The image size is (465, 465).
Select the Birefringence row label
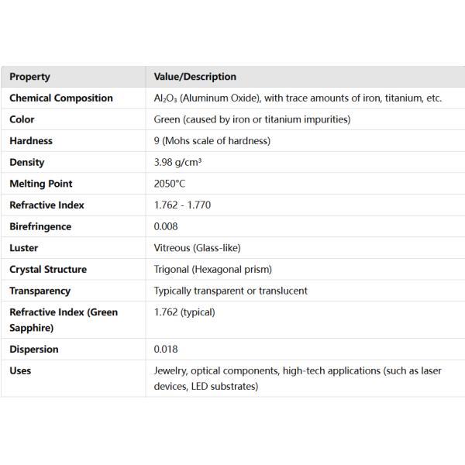click(40, 227)
